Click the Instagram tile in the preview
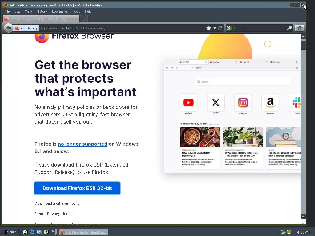315x236 pixels. coord(243,103)
